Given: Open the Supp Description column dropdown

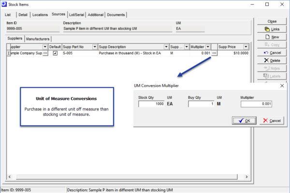Looking at the screenshot, I should [166, 47].
